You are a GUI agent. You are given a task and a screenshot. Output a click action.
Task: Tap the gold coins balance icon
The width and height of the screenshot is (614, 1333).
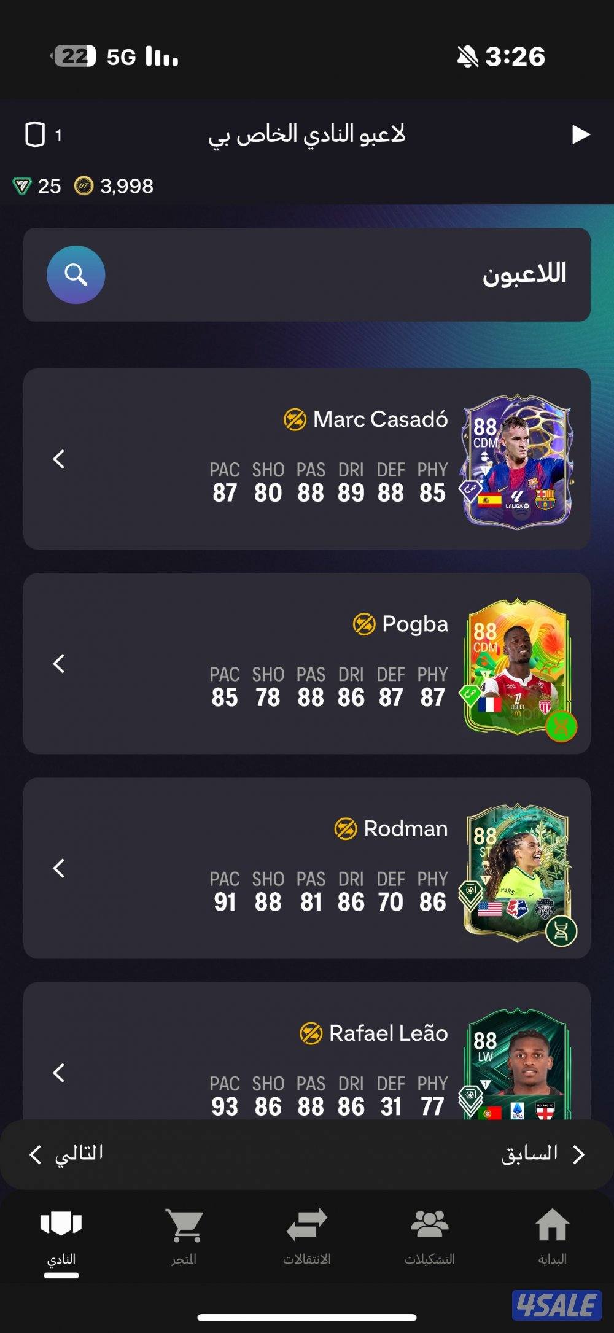click(84, 185)
